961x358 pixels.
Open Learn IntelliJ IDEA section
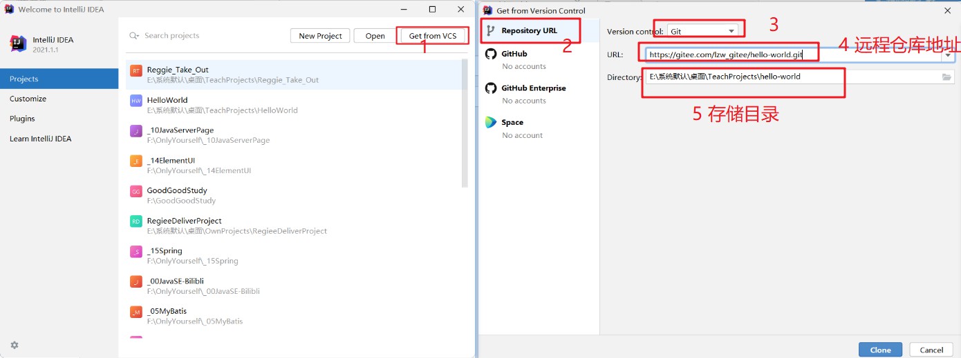click(x=59, y=139)
